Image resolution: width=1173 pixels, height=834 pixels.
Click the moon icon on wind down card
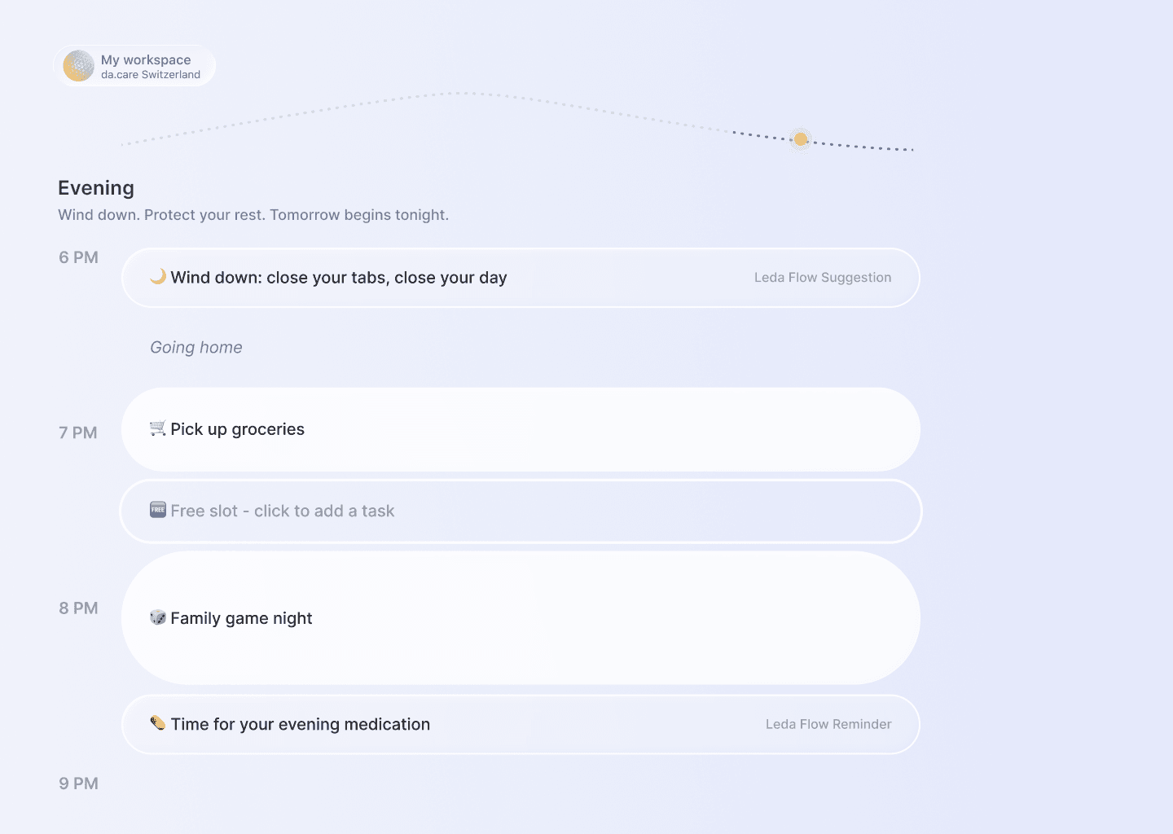(158, 277)
